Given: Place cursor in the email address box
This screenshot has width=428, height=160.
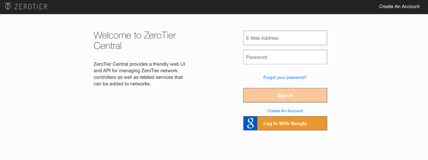Looking at the screenshot, I should tap(285, 38).
